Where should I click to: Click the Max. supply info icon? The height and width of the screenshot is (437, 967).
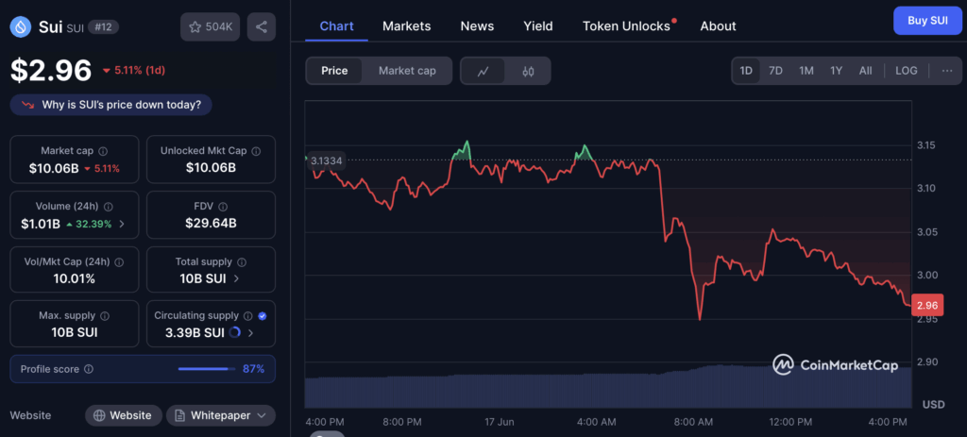click(x=104, y=315)
